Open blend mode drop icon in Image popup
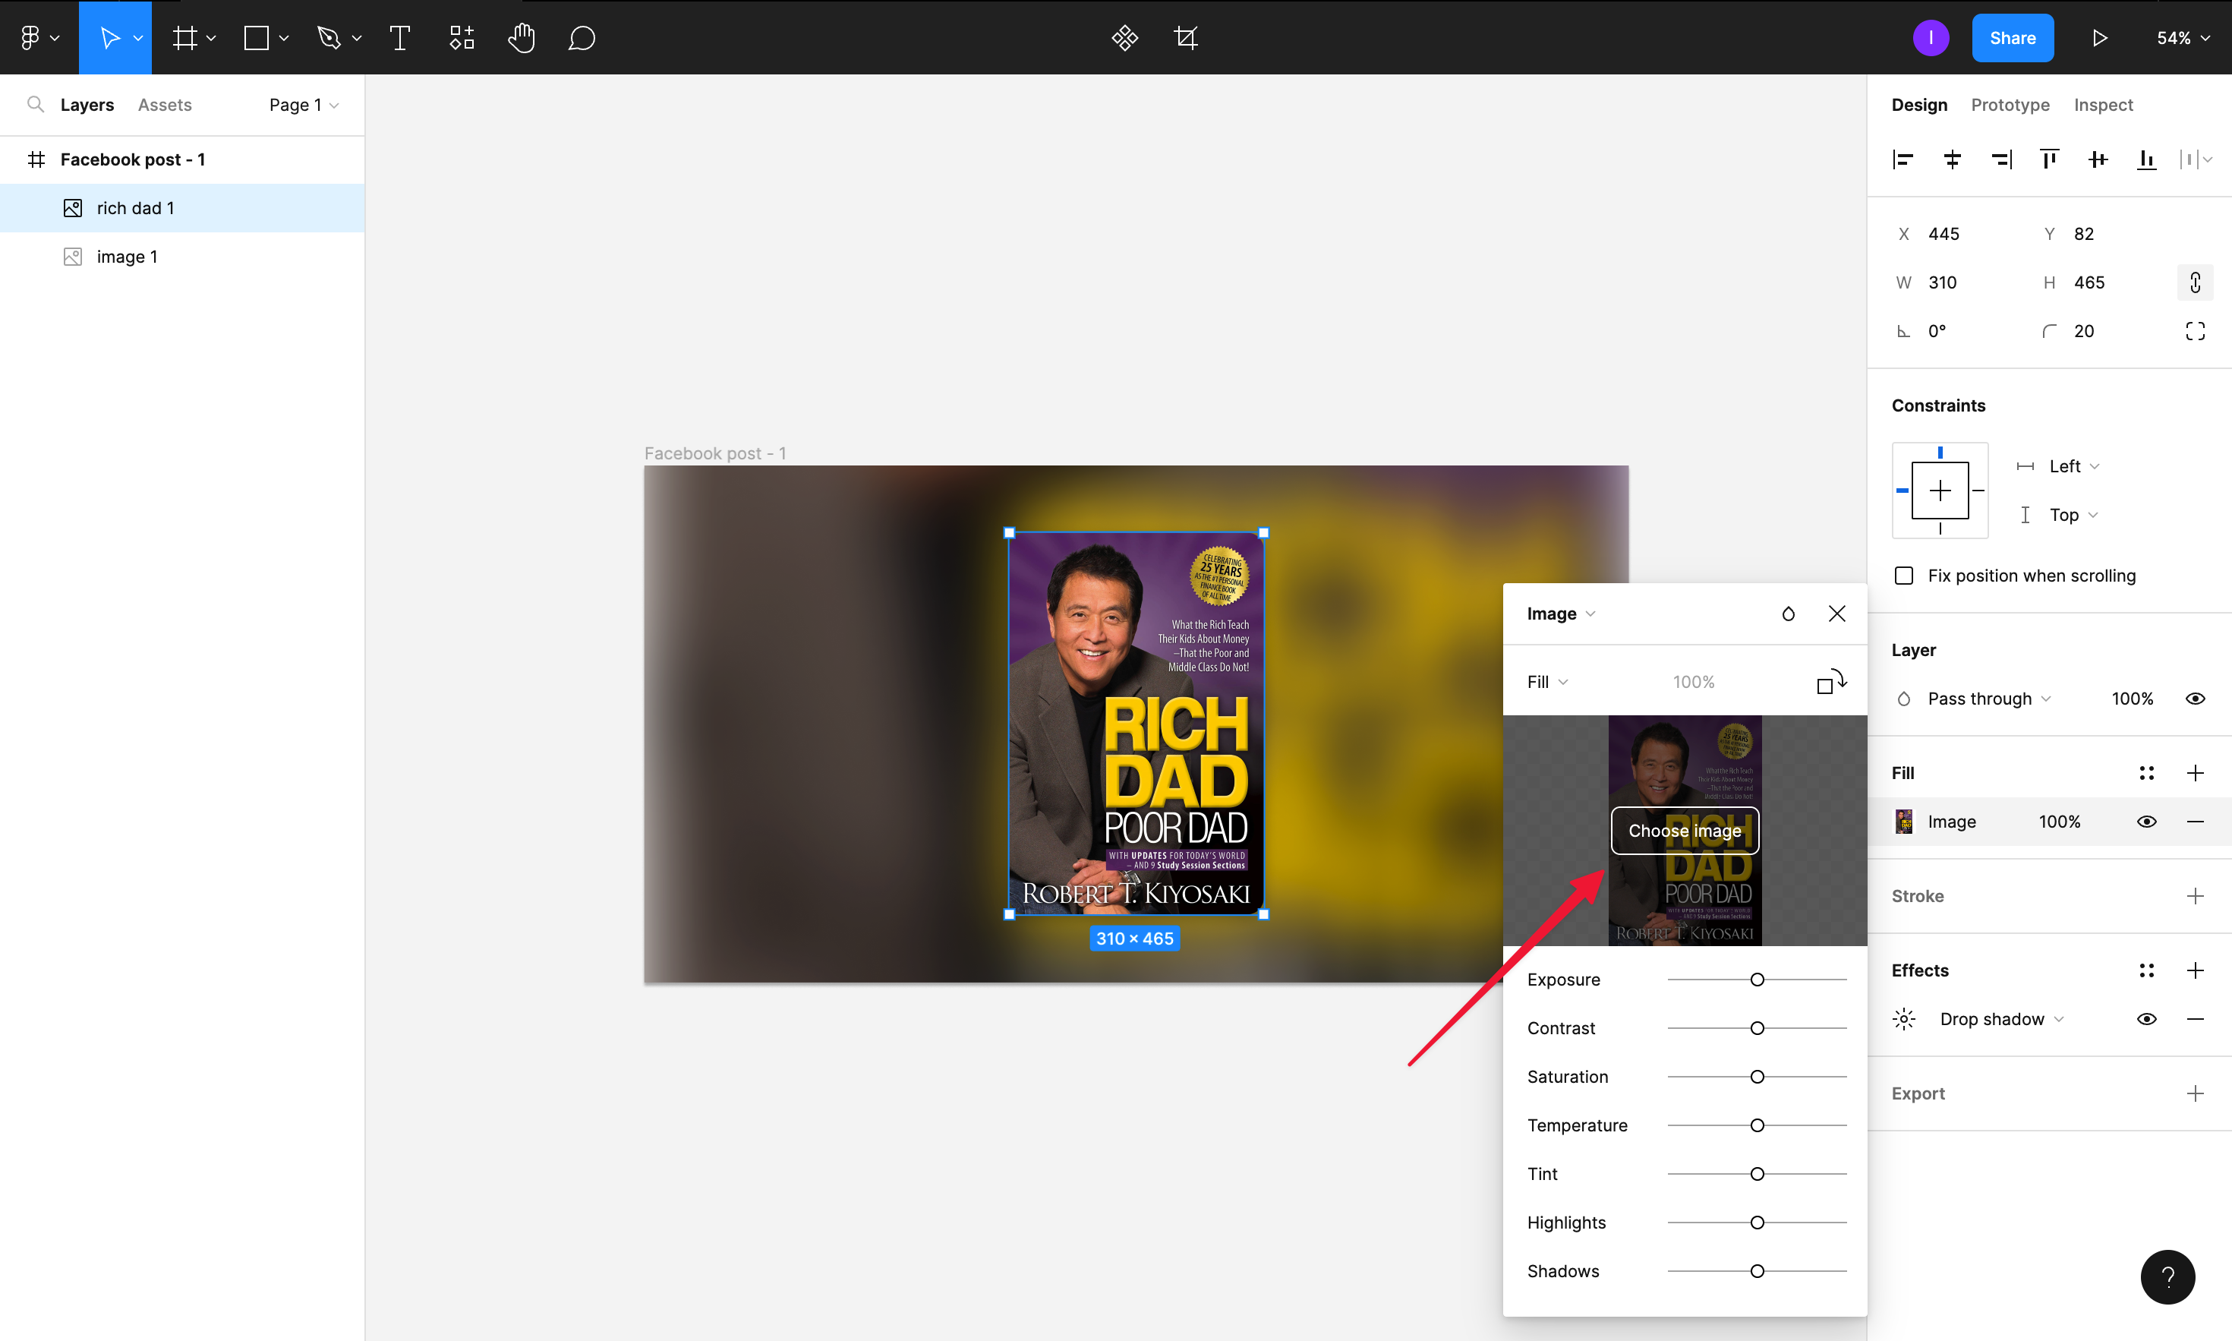This screenshot has height=1341, width=2232. [x=1788, y=614]
